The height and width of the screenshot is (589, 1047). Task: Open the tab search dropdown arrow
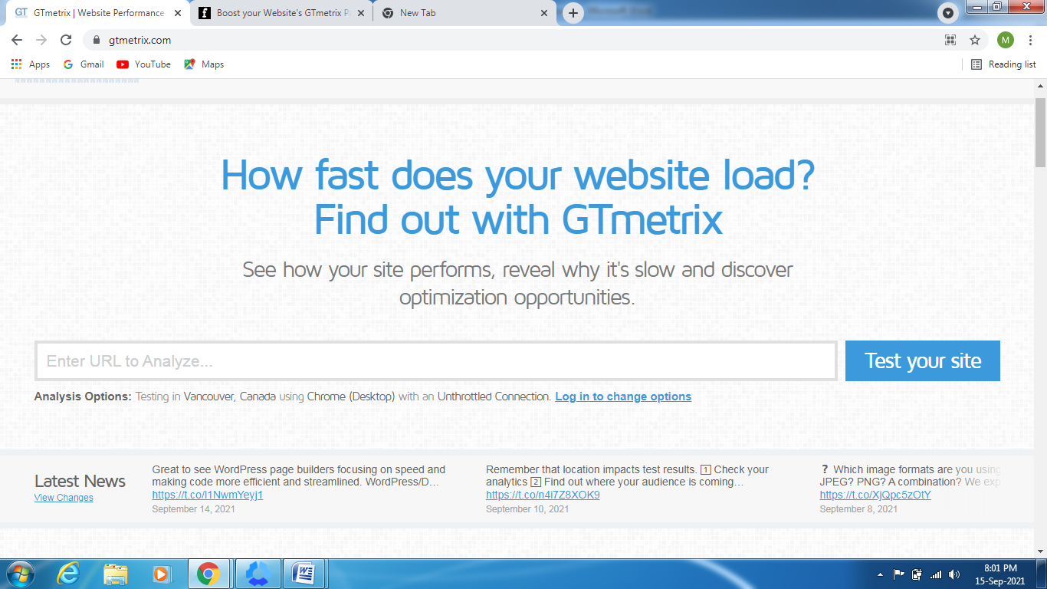pyautogui.click(x=948, y=13)
